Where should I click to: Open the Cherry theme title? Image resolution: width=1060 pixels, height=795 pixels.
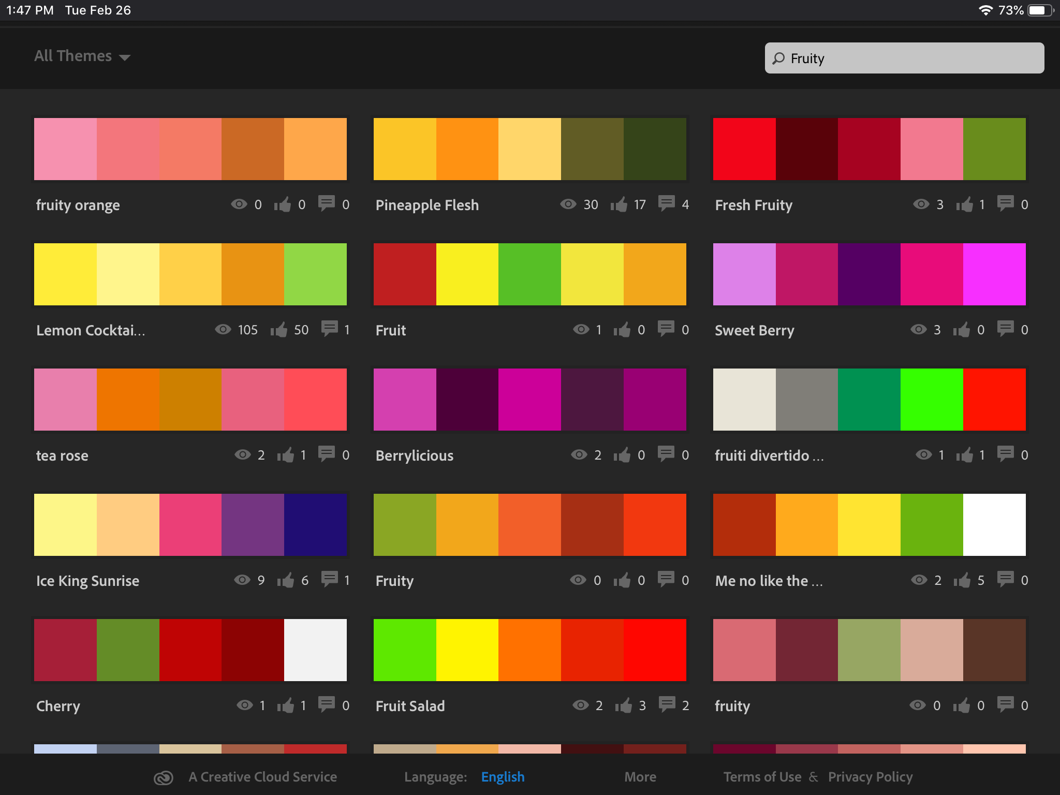point(58,706)
